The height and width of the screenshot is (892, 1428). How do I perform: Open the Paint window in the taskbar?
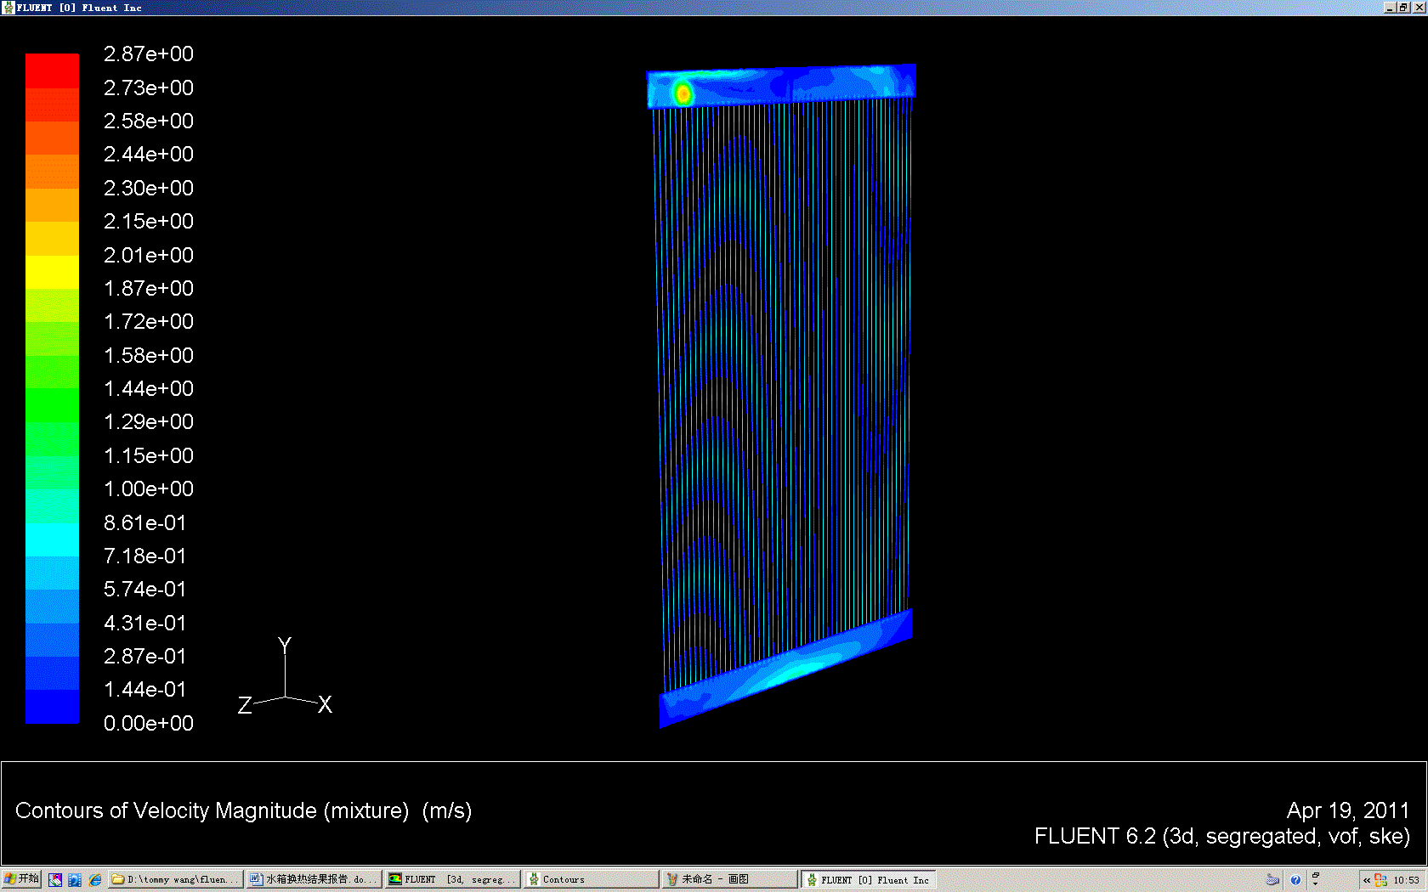click(729, 880)
